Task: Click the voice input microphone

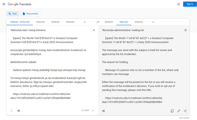Action: 12,111
